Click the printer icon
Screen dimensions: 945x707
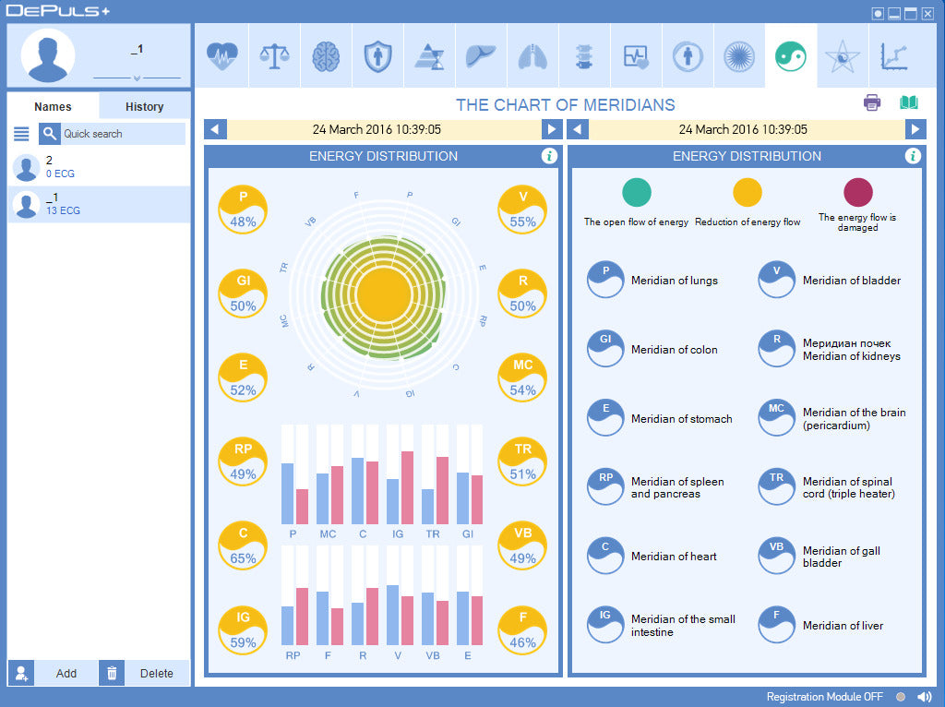(x=872, y=102)
